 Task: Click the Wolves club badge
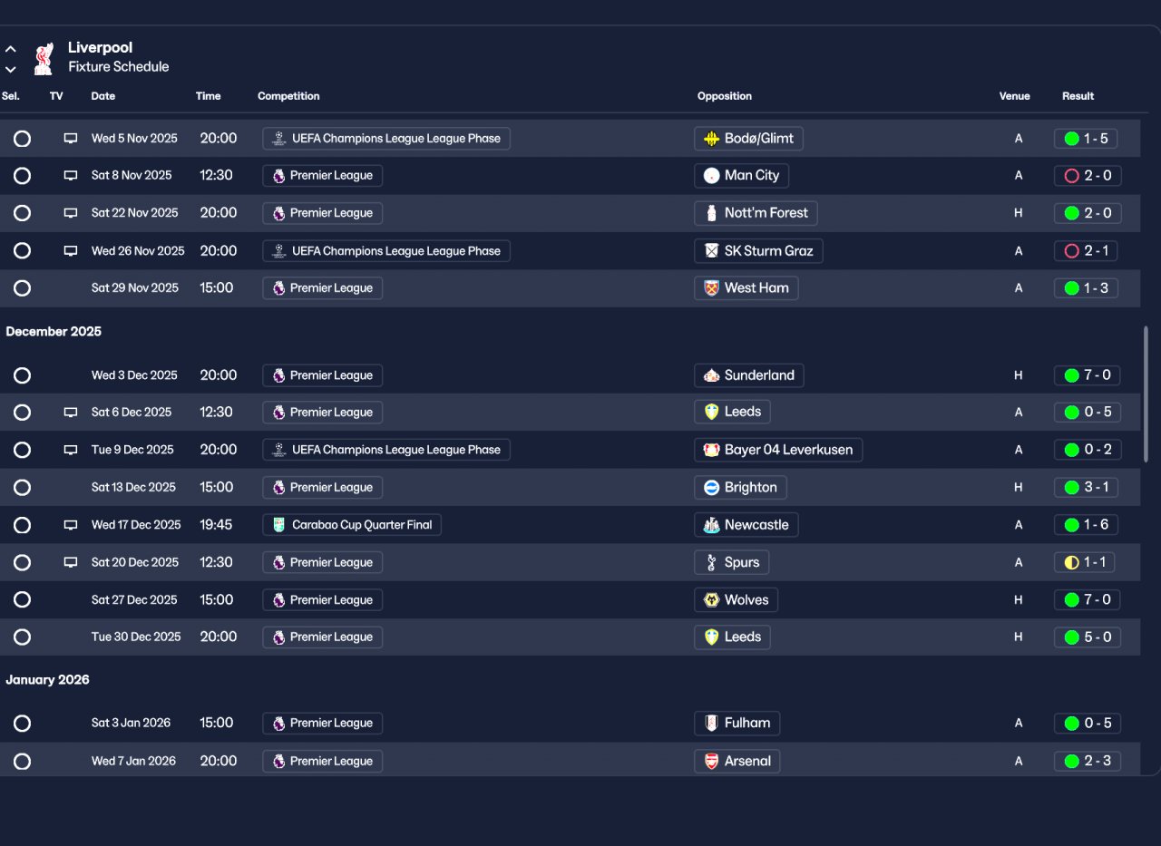click(712, 600)
